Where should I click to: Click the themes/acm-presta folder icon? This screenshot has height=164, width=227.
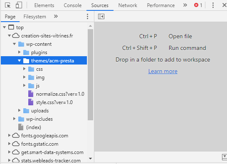tap(26, 61)
